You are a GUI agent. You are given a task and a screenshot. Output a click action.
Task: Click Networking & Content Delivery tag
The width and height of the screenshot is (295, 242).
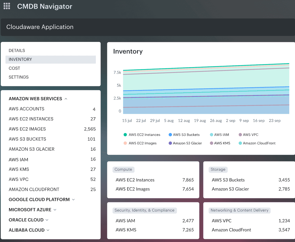pyautogui.click(x=240, y=210)
